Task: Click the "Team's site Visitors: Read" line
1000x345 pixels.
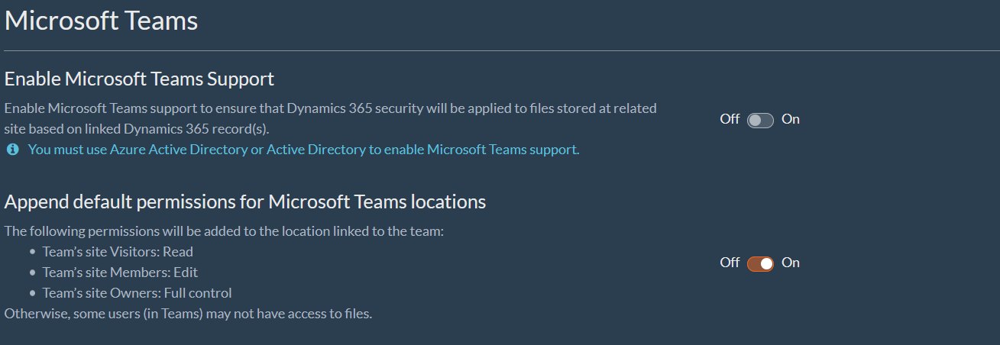Action: point(118,251)
